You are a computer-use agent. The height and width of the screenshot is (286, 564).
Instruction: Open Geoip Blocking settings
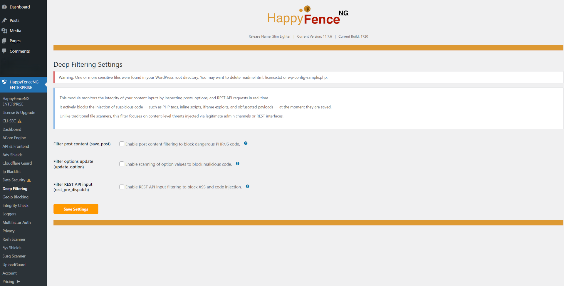[15, 197]
